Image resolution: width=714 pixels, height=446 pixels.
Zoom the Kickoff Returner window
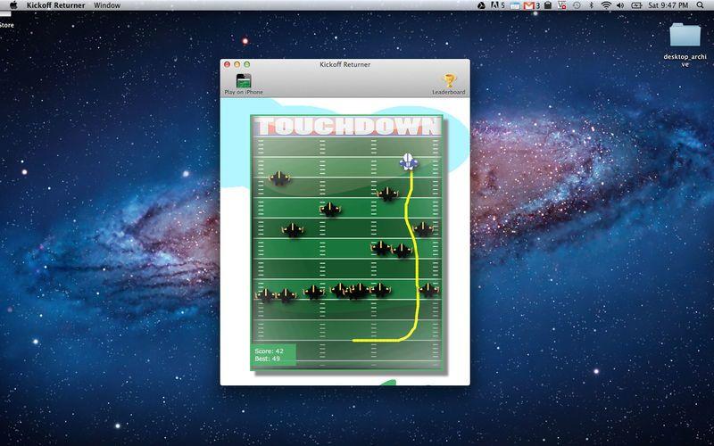coord(247,64)
